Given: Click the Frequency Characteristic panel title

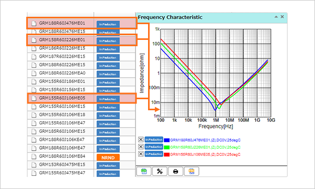Looking at the screenshot, I should [170, 17].
